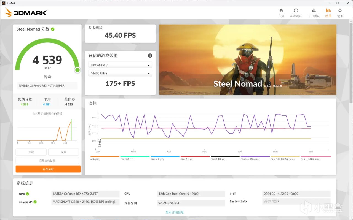The height and width of the screenshot is (220, 353).
Task: Toggle the CPU 时钟频率 (MHz) legend series
Action: tap(255, 158)
